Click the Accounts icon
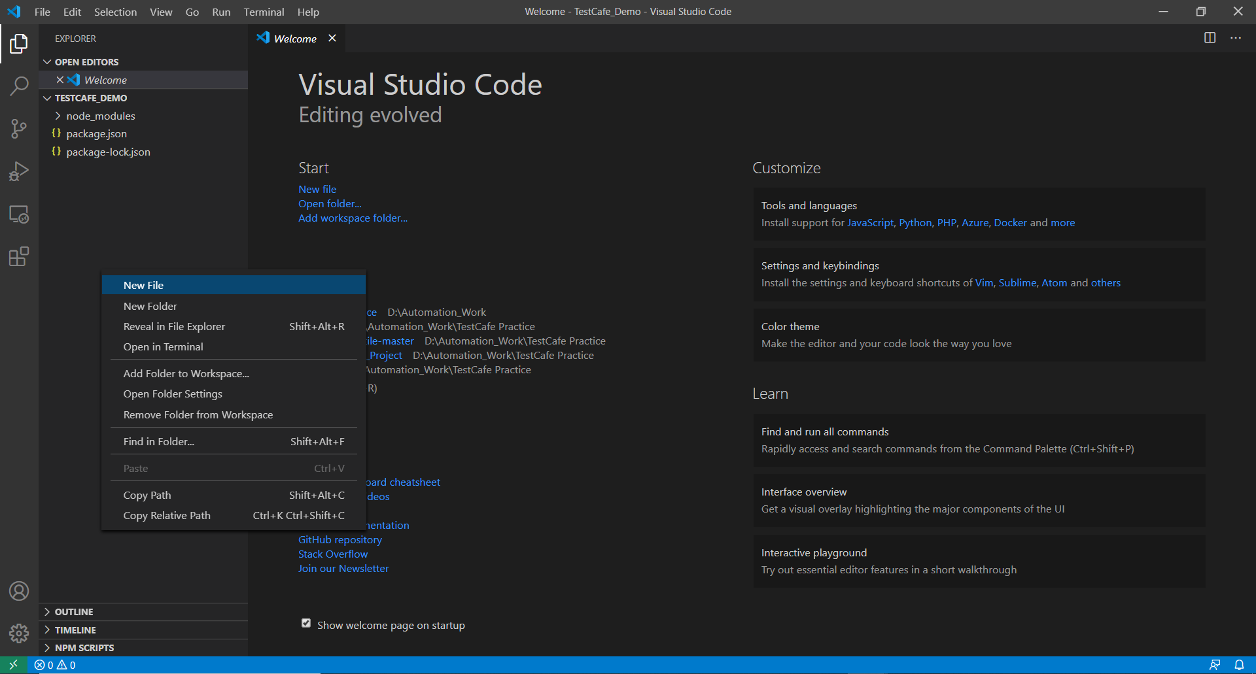The image size is (1256, 674). [x=19, y=591]
